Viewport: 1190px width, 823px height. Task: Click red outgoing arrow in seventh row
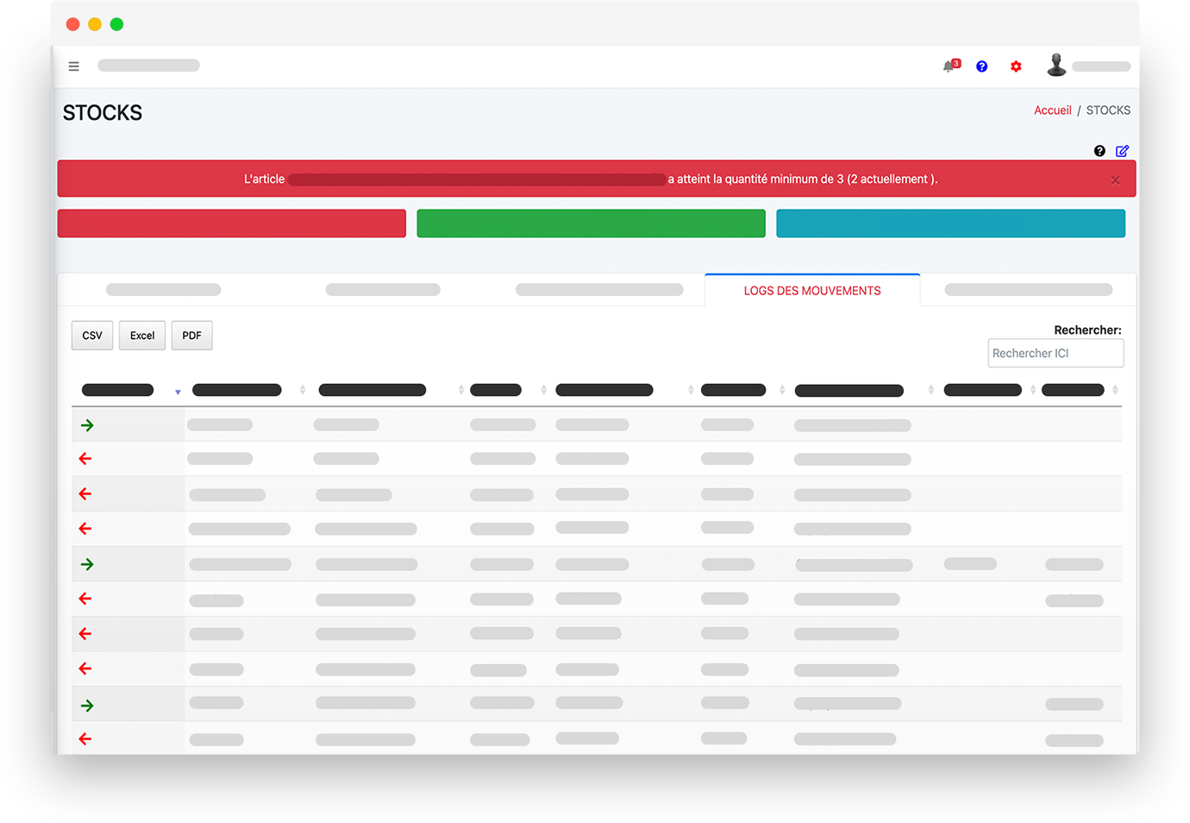pyautogui.click(x=85, y=634)
